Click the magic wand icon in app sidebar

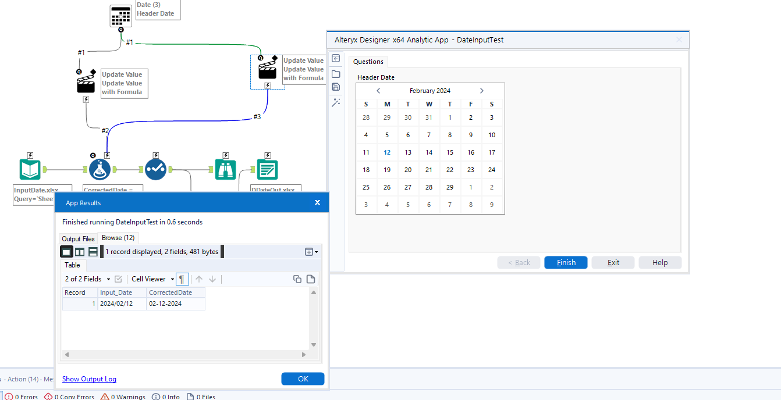[x=336, y=102]
